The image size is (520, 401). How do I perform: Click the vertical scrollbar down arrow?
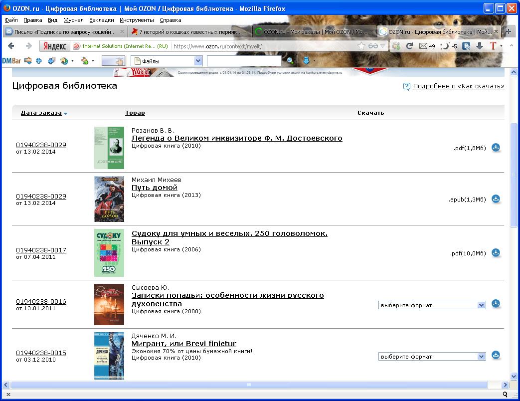tap(514, 377)
